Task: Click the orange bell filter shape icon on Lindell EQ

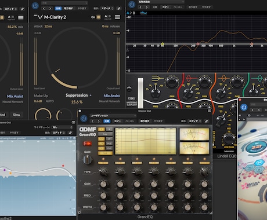Action: point(223,78)
